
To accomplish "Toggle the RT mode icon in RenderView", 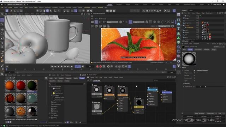I will click(x=104, y=22).
